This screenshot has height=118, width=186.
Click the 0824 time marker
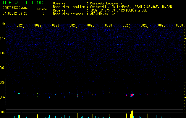click(73, 25)
